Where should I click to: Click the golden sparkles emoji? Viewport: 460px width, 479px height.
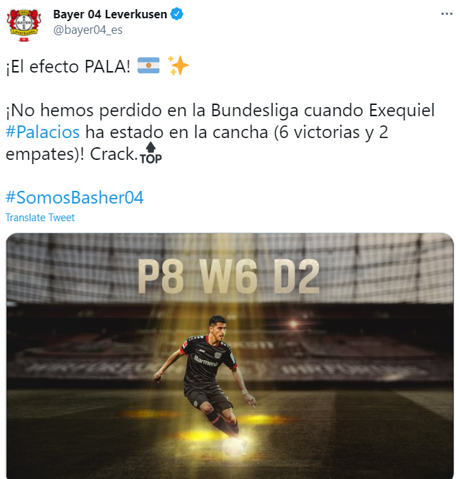[178, 66]
